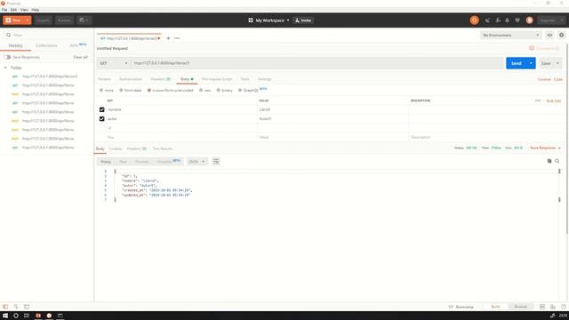
Task: Toggle the Save Responses switch
Action: (7, 57)
